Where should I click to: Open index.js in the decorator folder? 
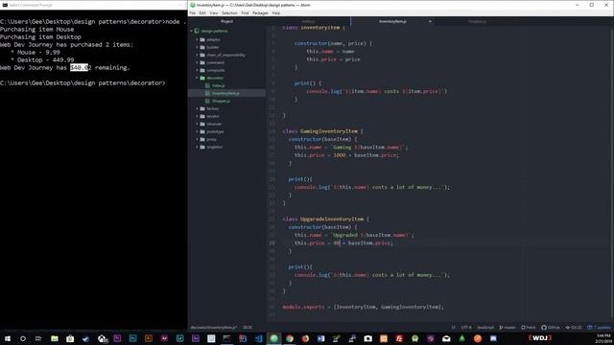point(218,85)
